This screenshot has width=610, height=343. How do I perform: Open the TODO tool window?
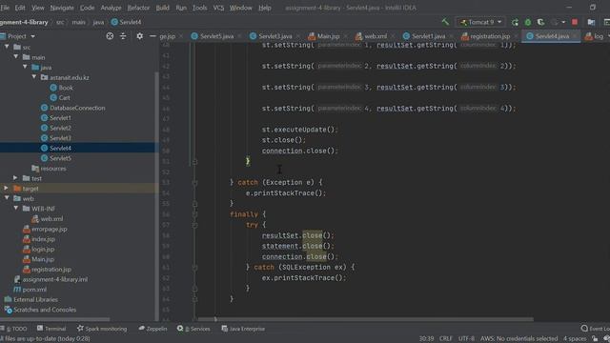click(x=14, y=329)
